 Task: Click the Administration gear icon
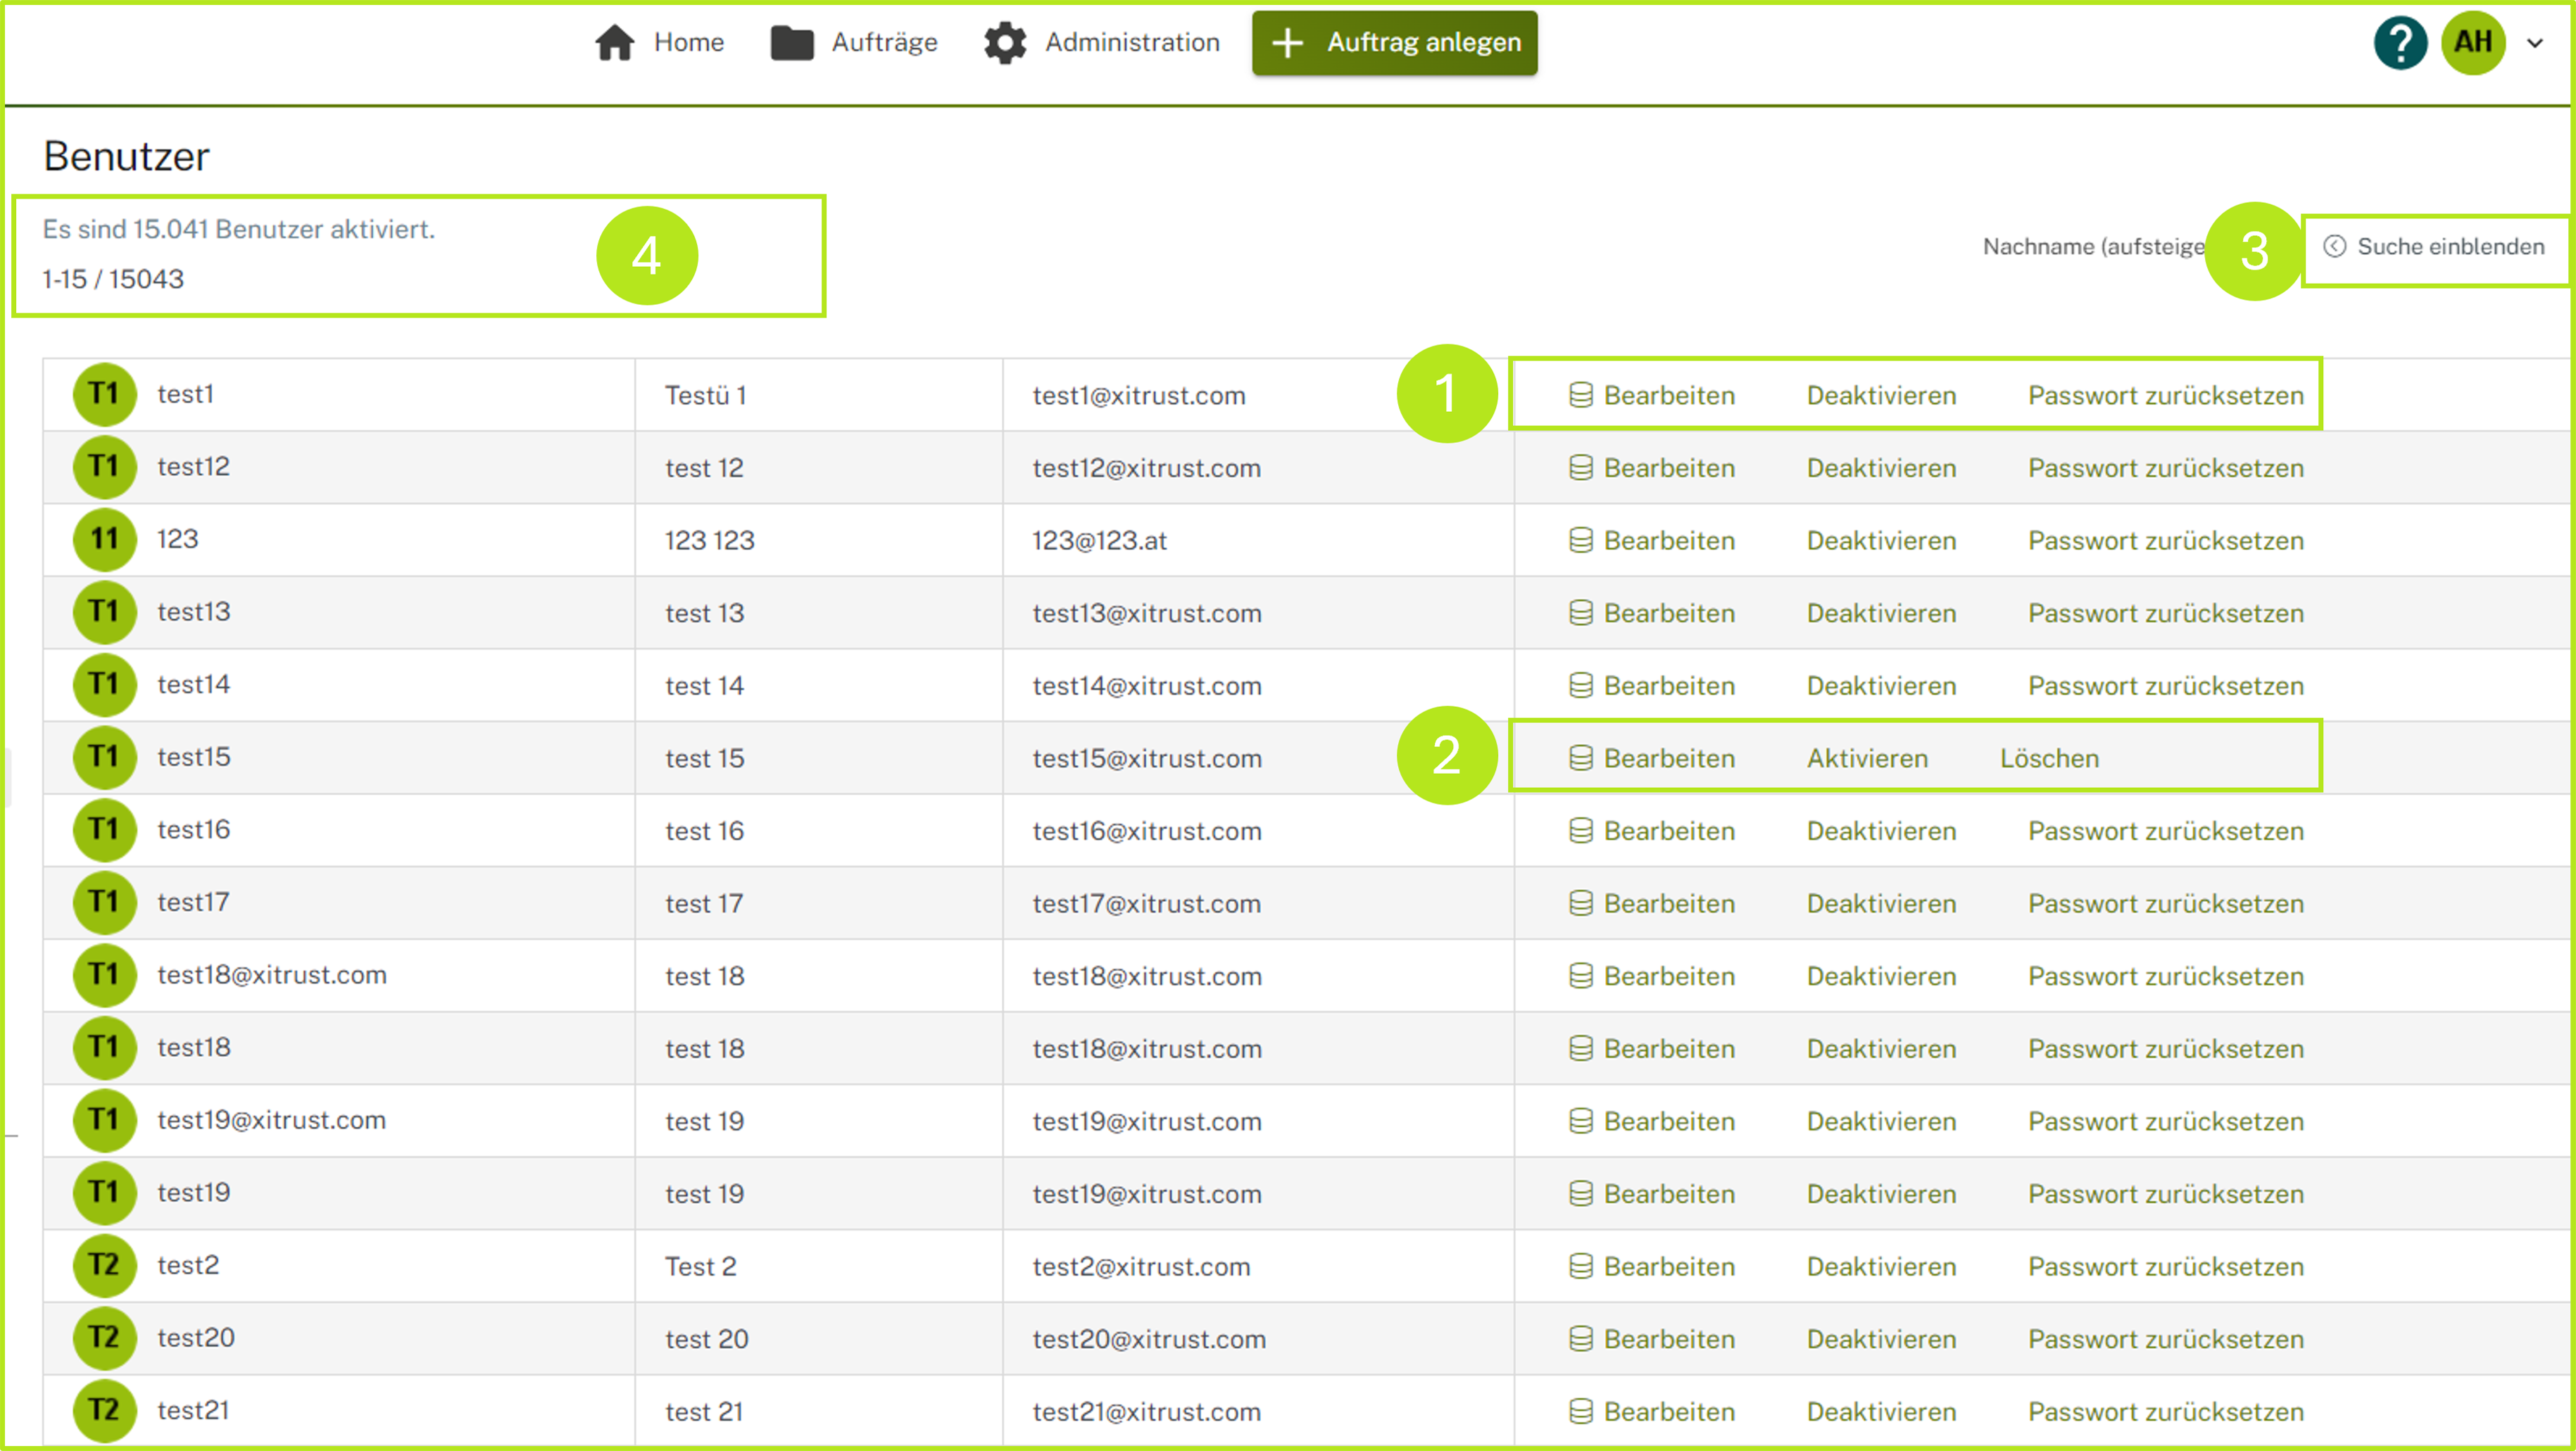(x=1004, y=43)
